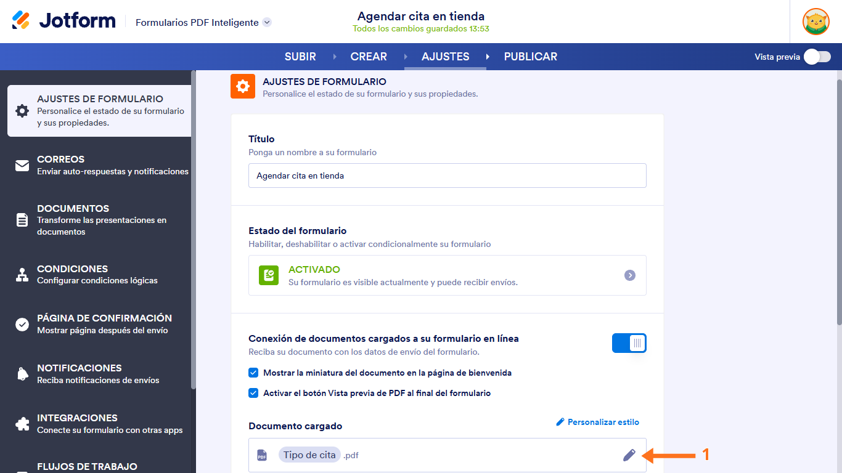Click the PDF document icon in Documento cargado
The height and width of the screenshot is (473, 842).
pyautogui.click(x=262, y=455)
